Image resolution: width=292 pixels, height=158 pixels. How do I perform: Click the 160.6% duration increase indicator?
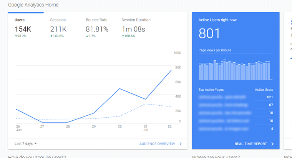point(128,36)
